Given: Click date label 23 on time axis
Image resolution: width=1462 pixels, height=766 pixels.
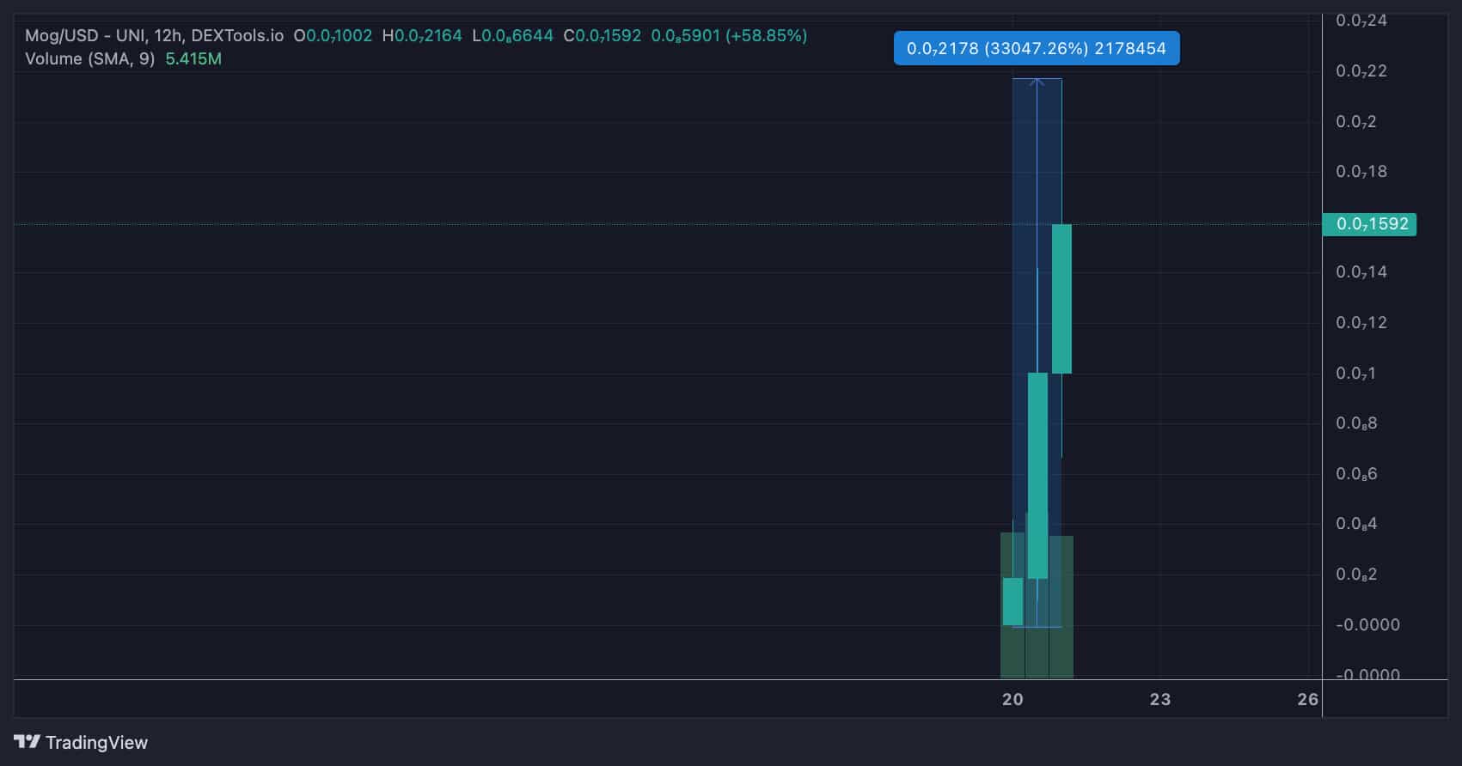Looking at the screenshot, I should pyautogui.click(x=1159, y=700).
